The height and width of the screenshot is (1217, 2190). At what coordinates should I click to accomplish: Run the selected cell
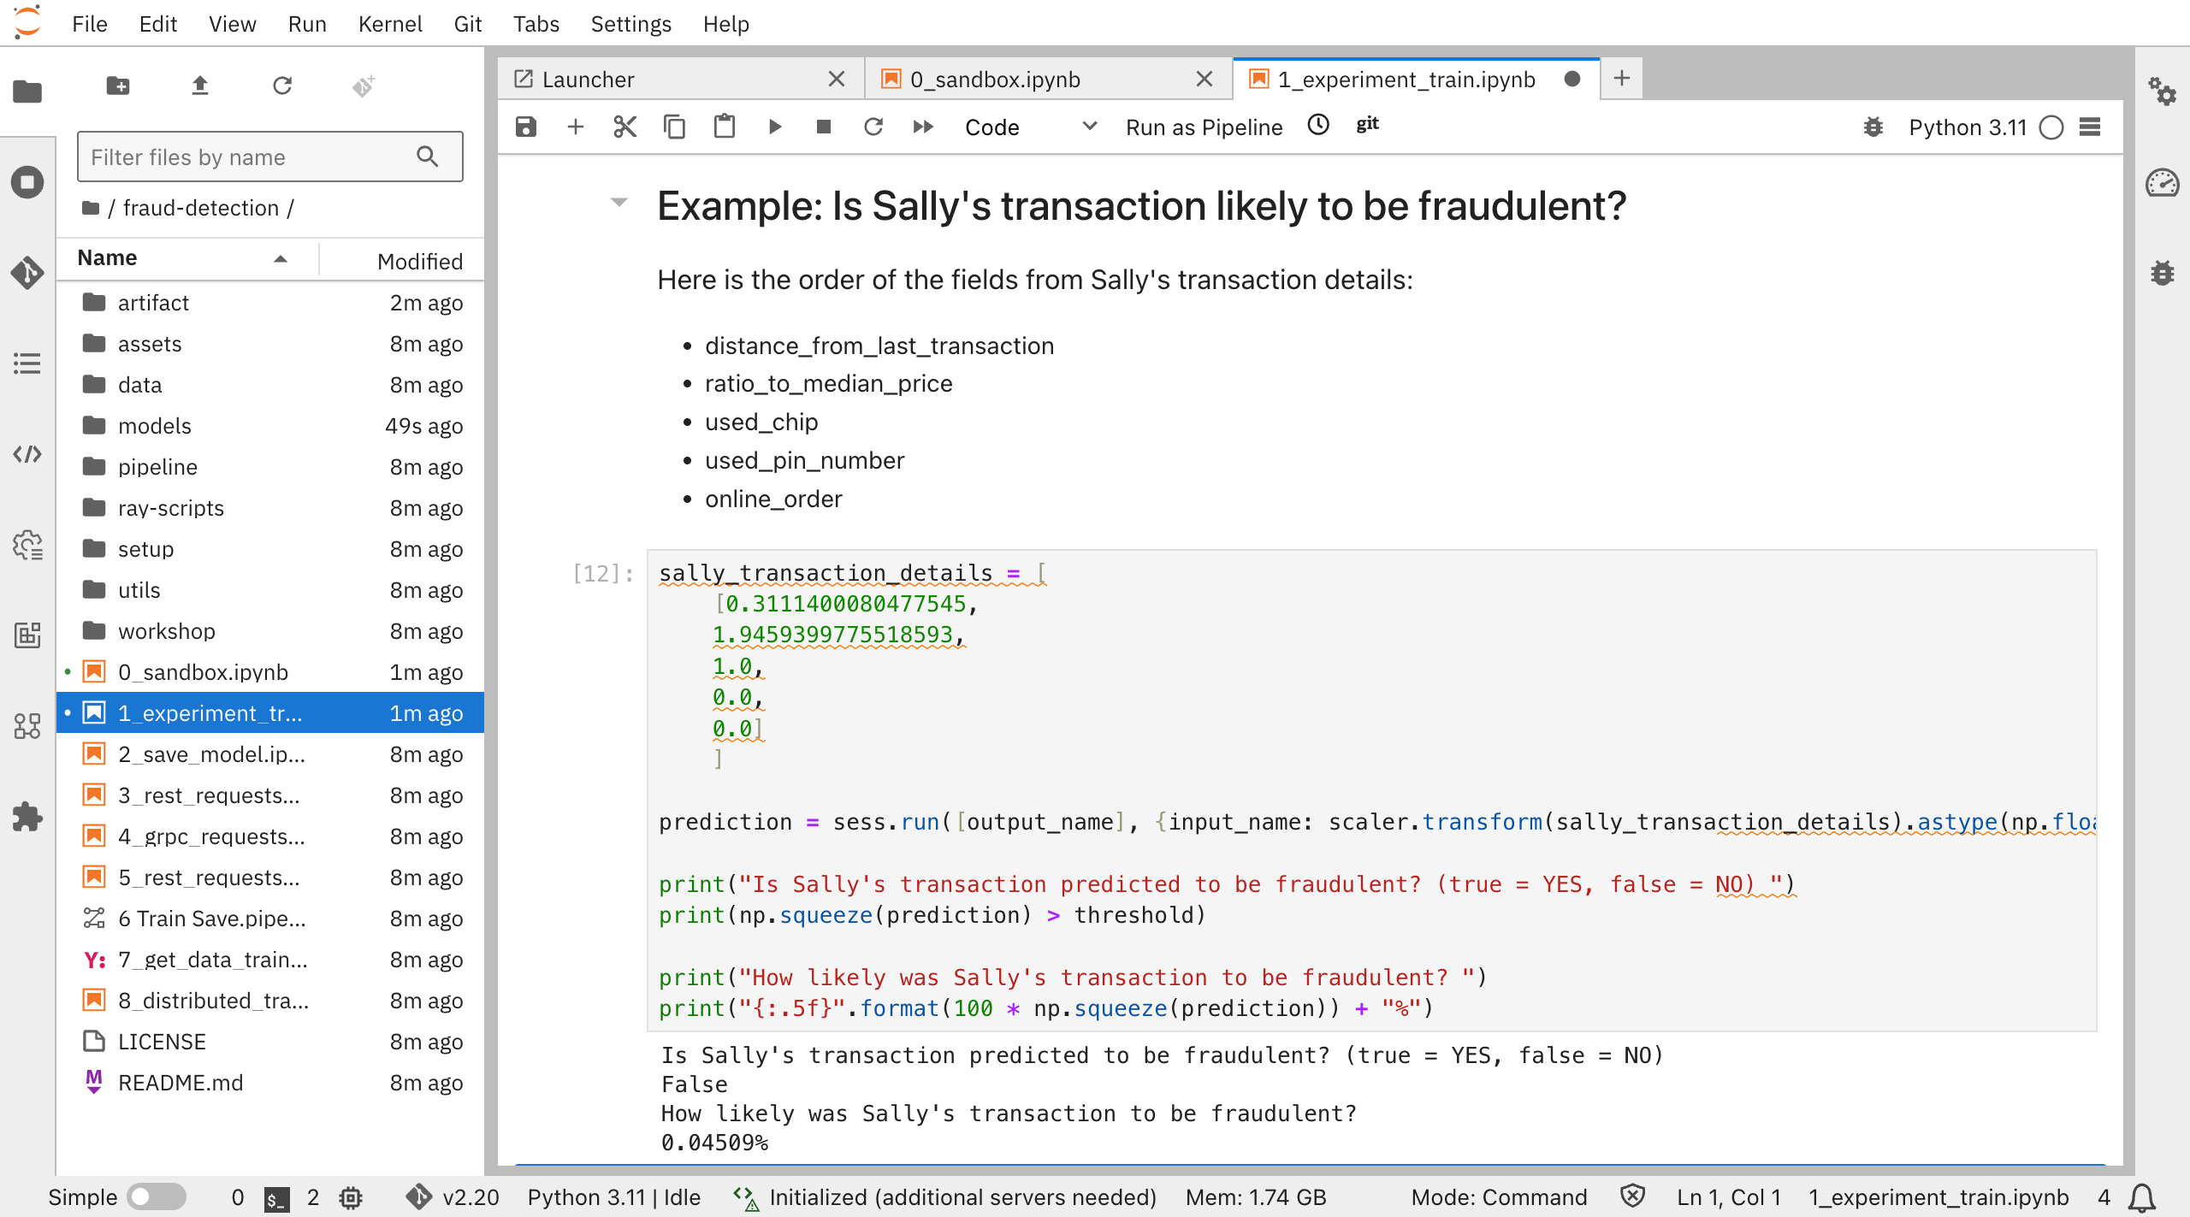pos(775,127)
